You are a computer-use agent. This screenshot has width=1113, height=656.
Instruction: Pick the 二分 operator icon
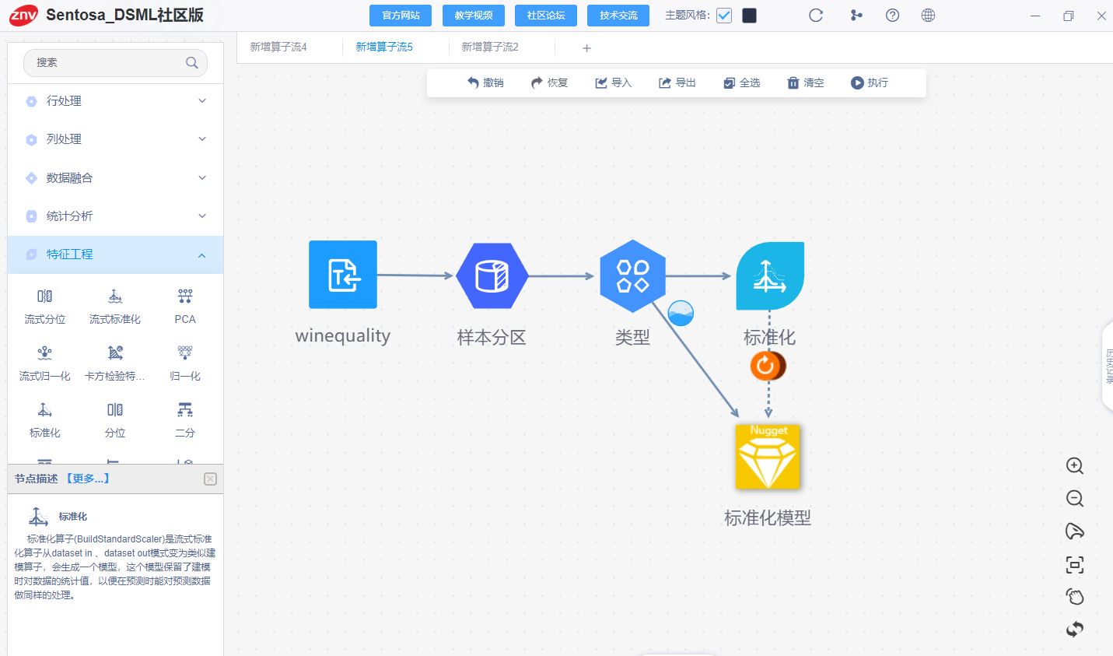[185, 410]
